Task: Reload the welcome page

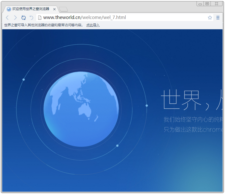Action: click(x=23, y=17)
